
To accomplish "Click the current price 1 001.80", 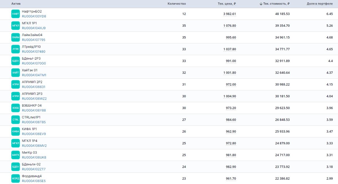I will [x=230, y=73].
